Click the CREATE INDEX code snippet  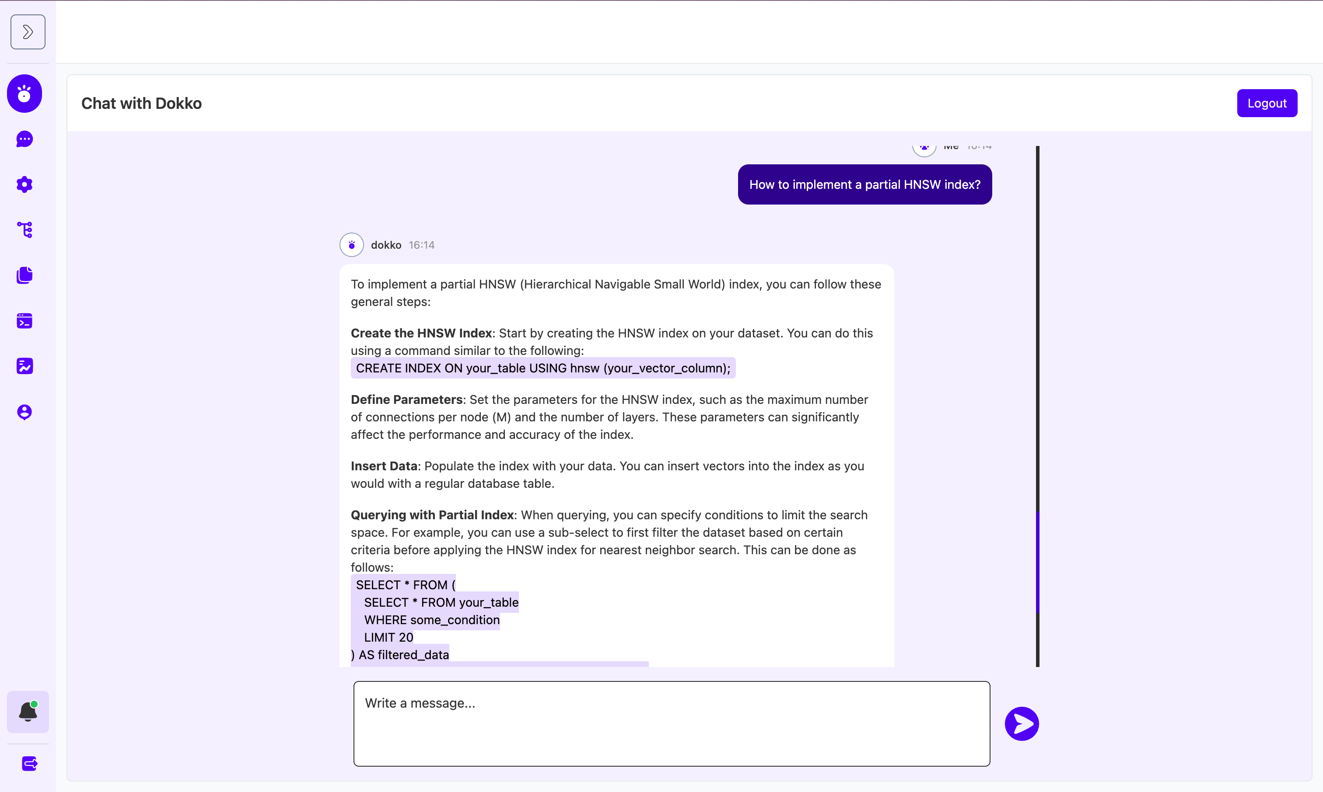pos(542,368)
